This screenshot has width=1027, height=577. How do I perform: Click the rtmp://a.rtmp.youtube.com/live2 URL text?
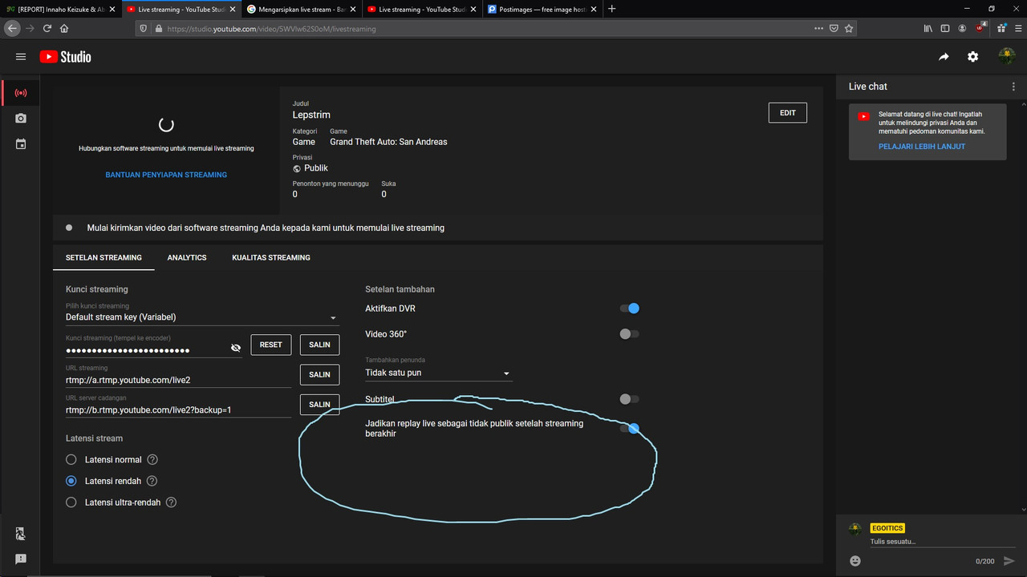[128, 380]
